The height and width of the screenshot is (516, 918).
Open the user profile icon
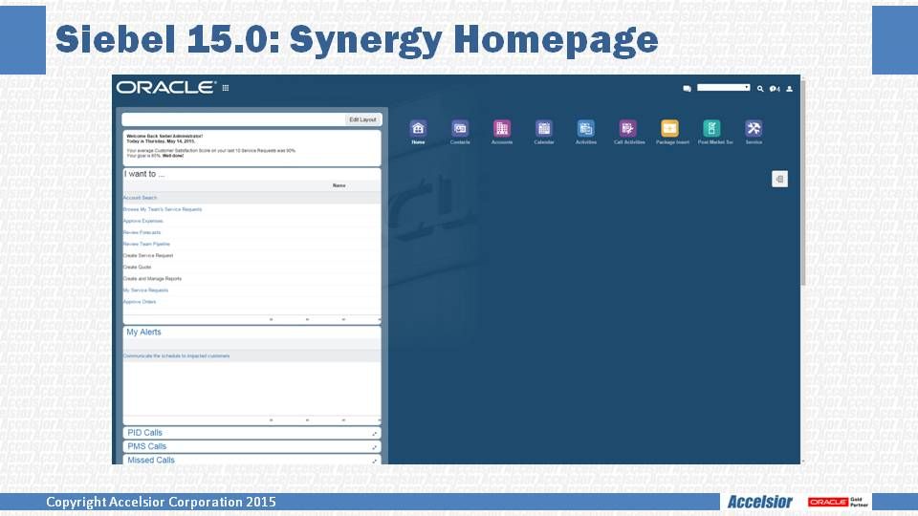[790, 88]
